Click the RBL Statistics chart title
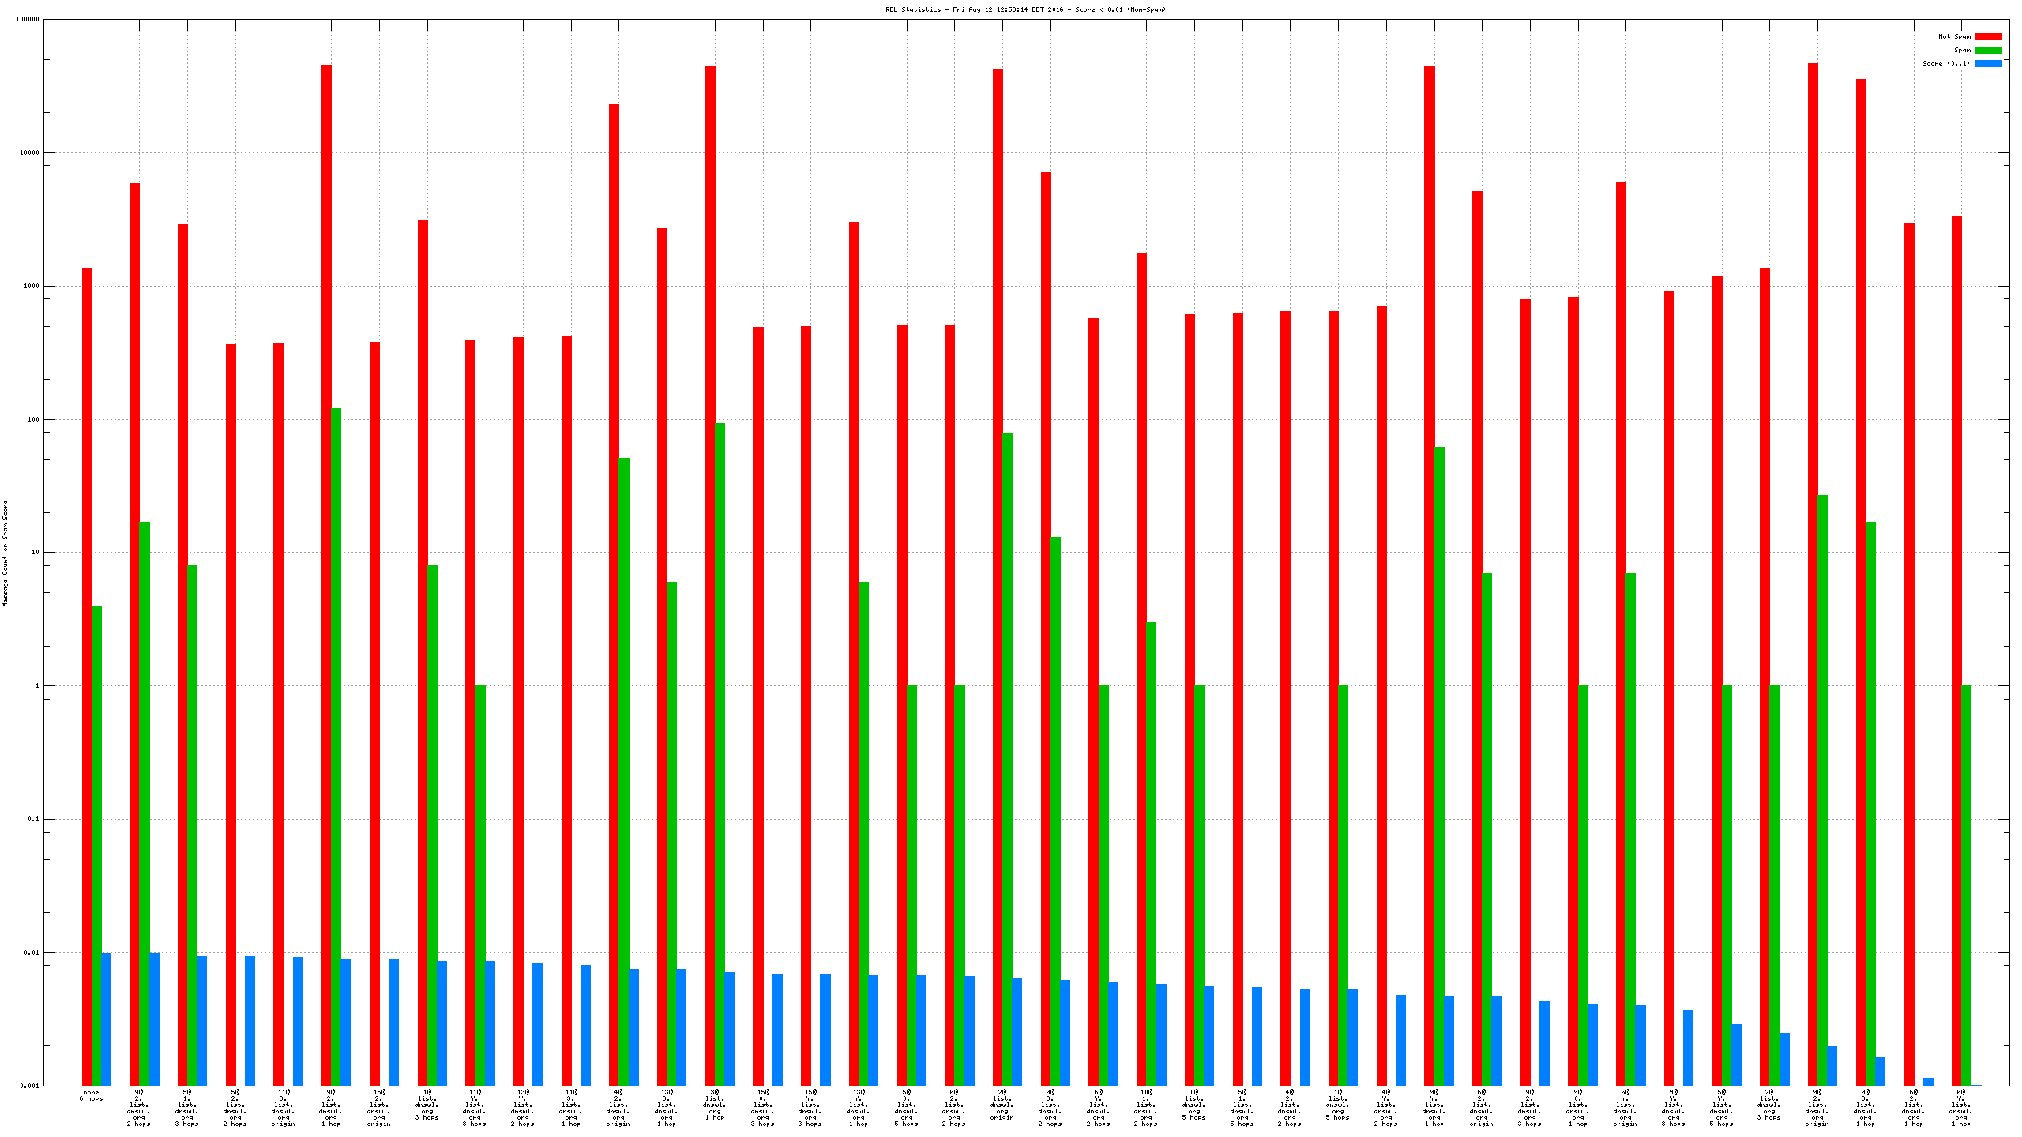Image resolution: width=2022 pixels, height=1137 pixels. pos(1025,9)
